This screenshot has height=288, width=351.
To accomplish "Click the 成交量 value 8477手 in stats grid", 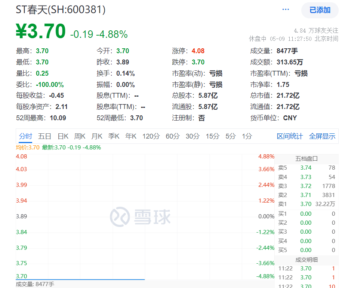I will (287, 51).
